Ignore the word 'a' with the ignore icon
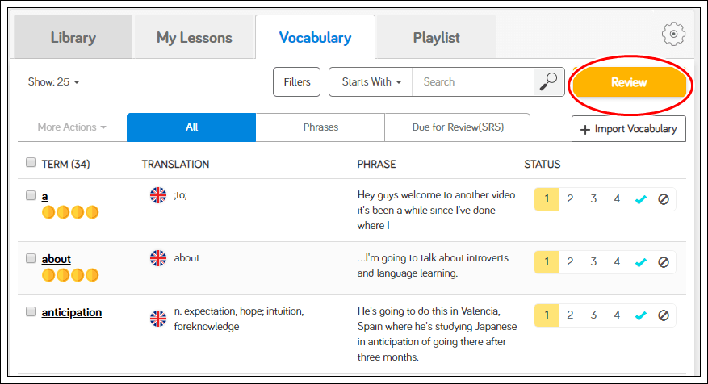 tap(664, 198)
